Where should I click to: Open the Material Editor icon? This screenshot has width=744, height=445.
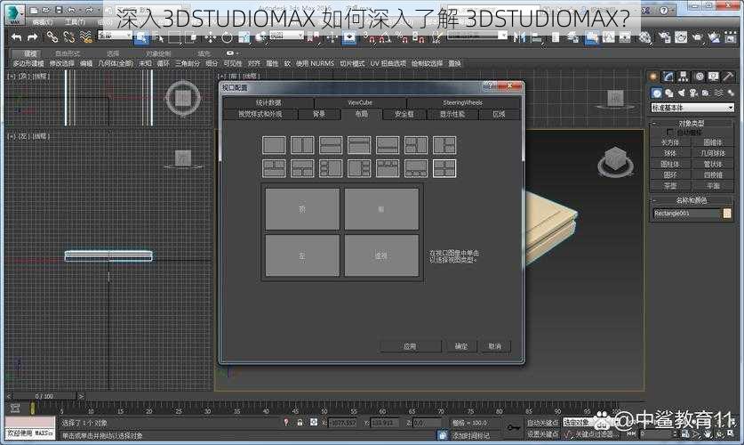[x=644, y=37]
